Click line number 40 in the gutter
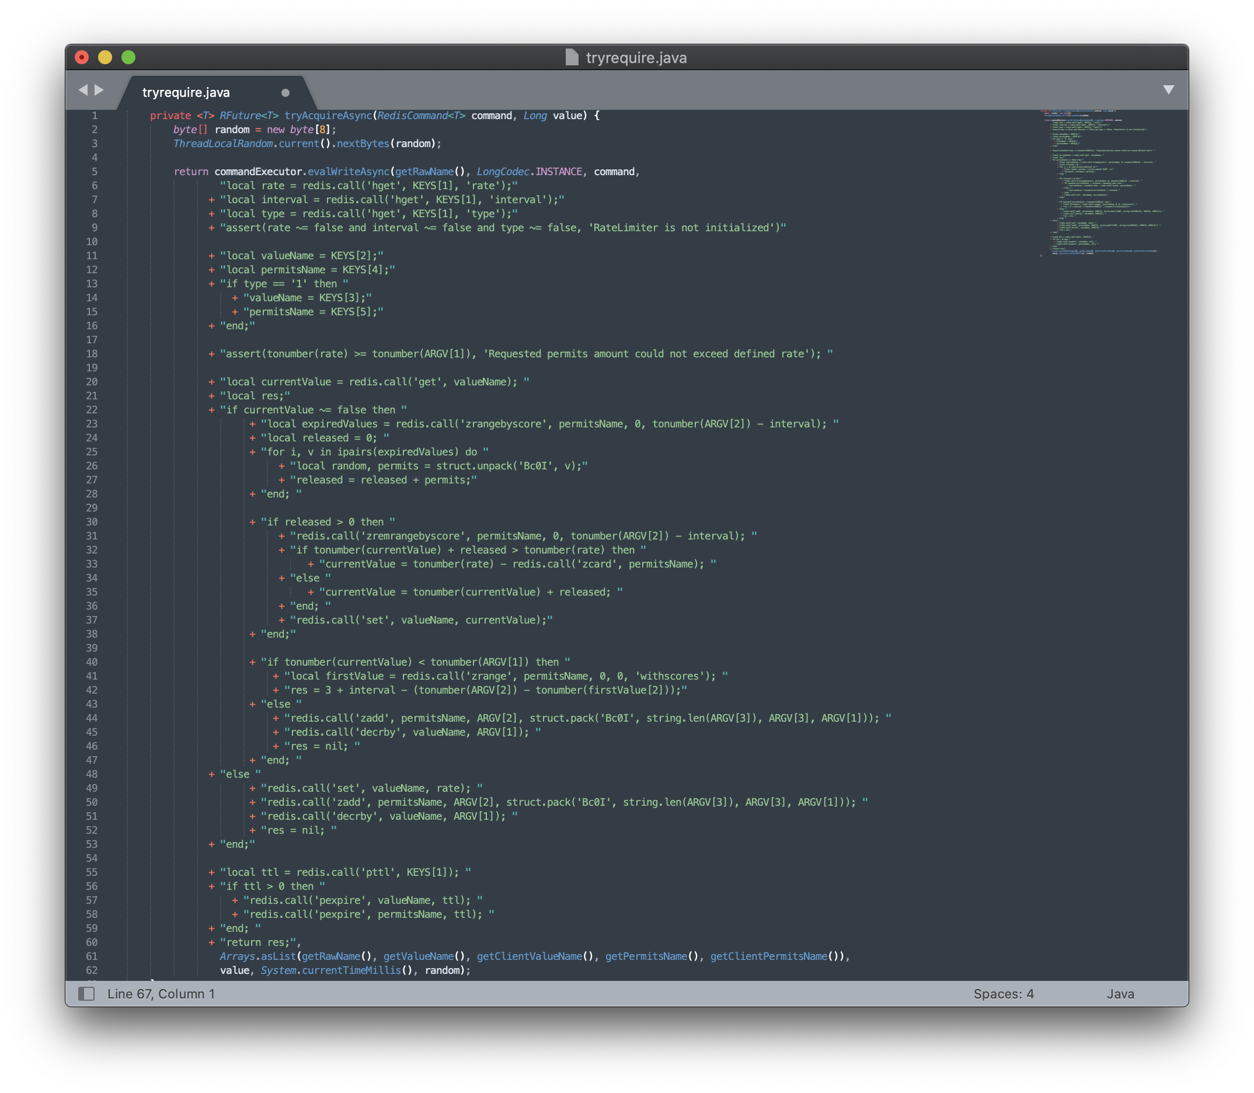Viewport: 1254px width, 1093px height. (92, 662)
